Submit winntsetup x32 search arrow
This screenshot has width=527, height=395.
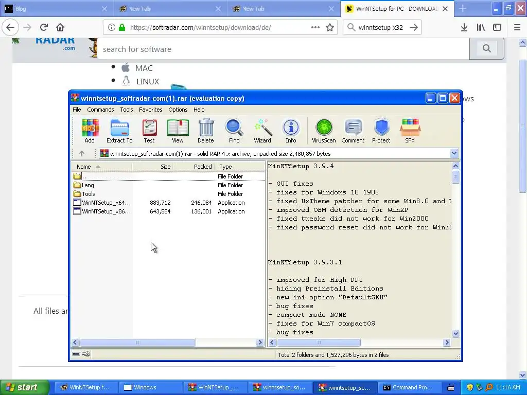click(414, 27)
